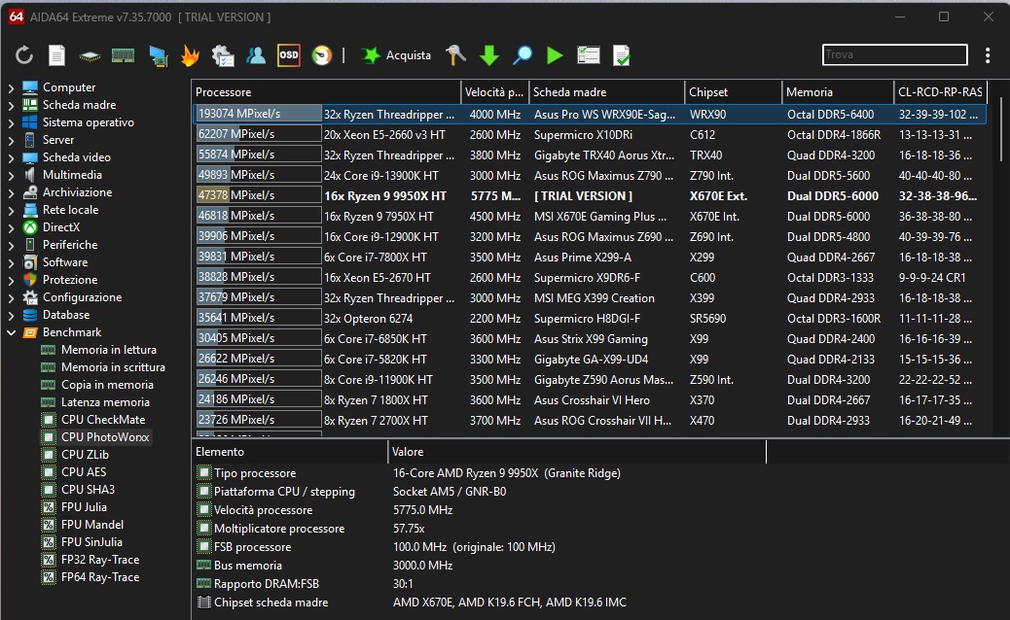1010x620 pixels.
Task: Open FPU Mandel benchmark
Action: coord(92,524)
